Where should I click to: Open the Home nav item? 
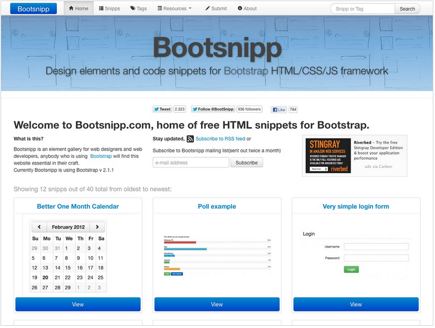point(78,8)
